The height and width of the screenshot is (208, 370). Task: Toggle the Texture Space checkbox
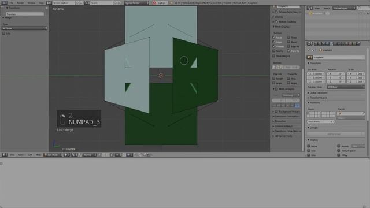pyautogui.click(x=339, y=151)
